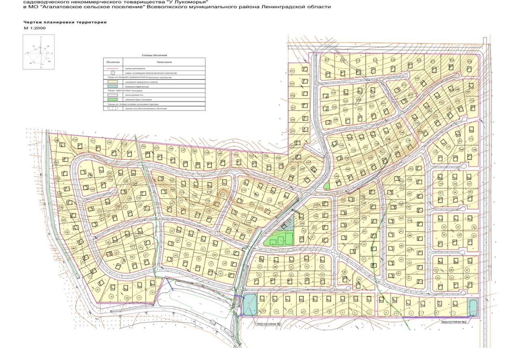The height and width of the screenshot is (348, 519).
Task: Click plot number 141 in the upper-left row
Action: point(93,141)
